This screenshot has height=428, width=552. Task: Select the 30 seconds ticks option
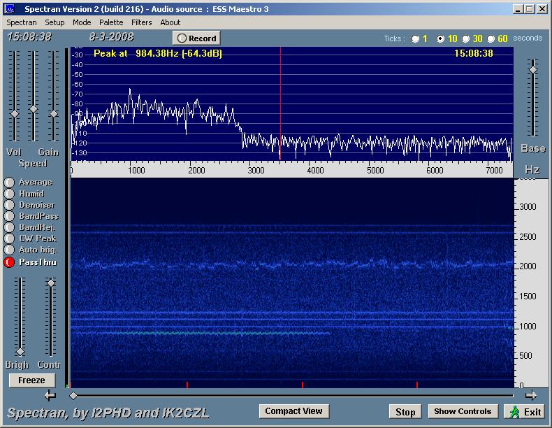click(466, 39)
